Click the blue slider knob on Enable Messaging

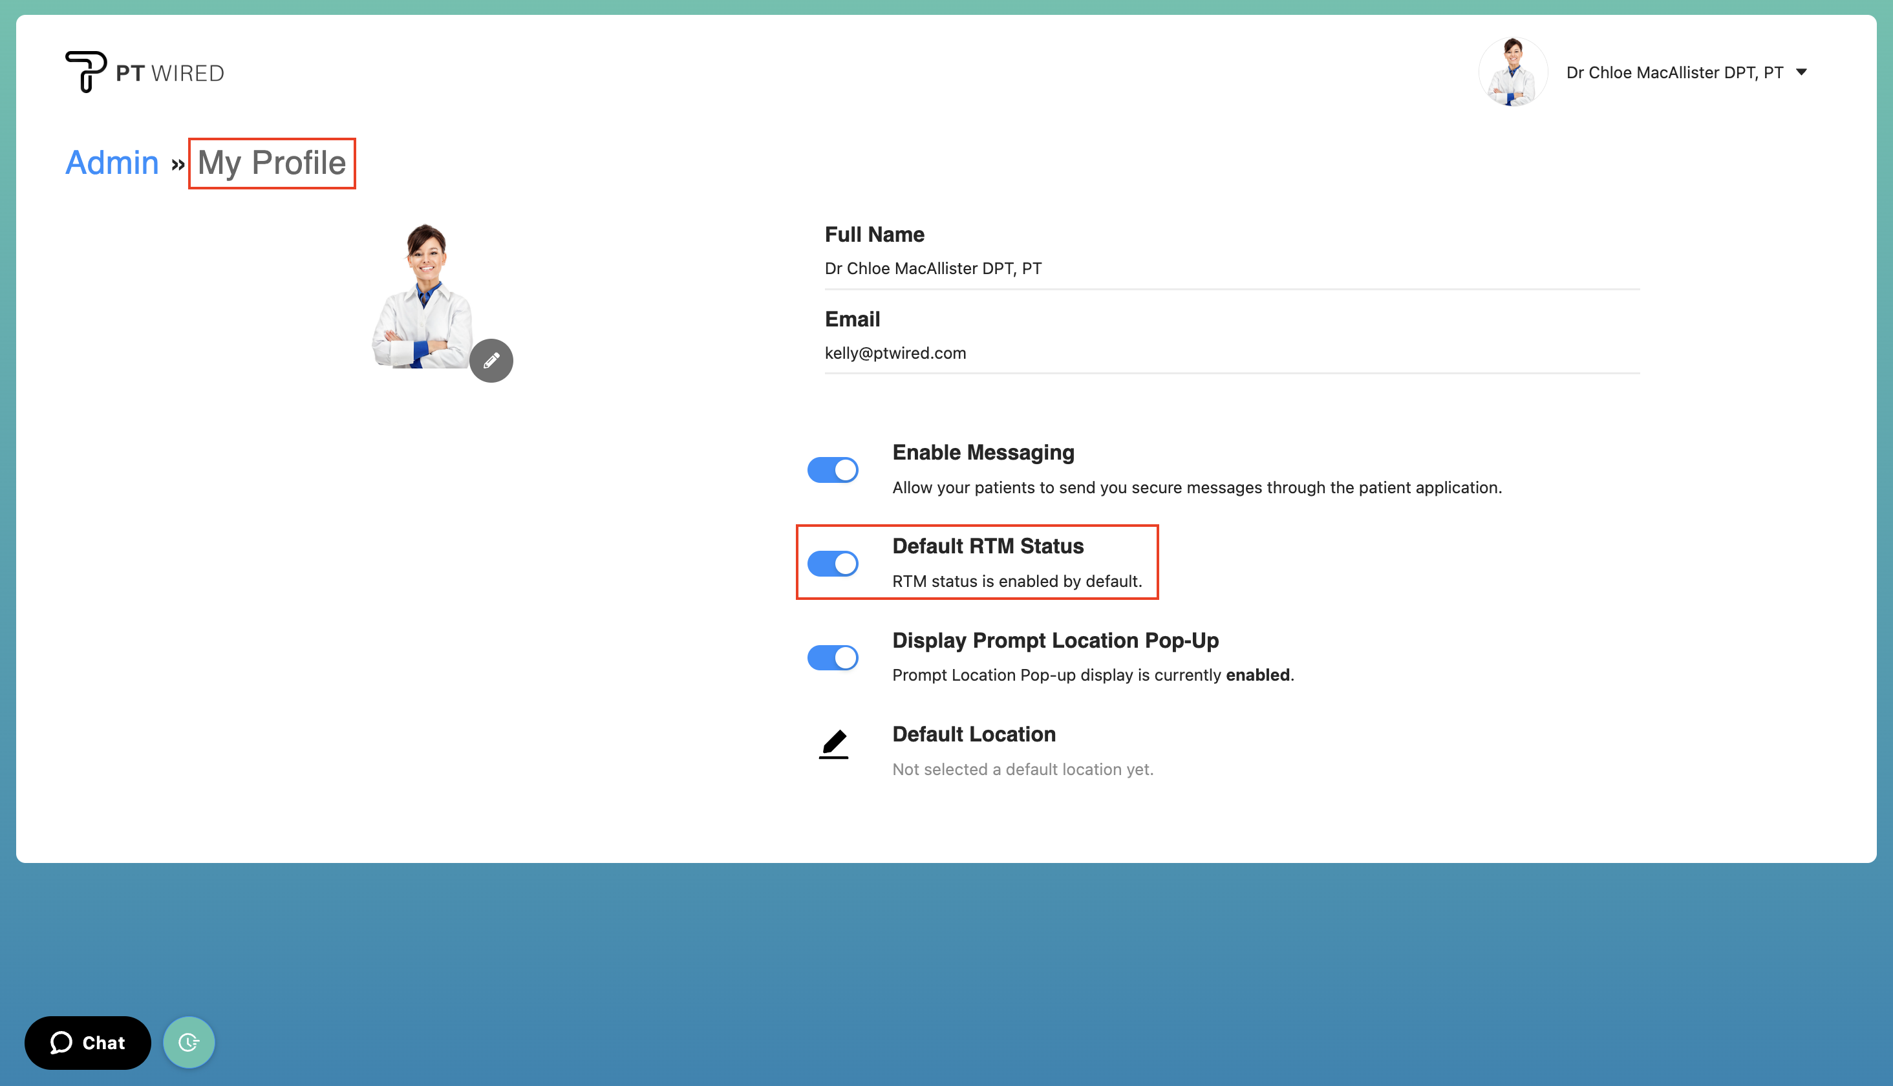(844, 469)
